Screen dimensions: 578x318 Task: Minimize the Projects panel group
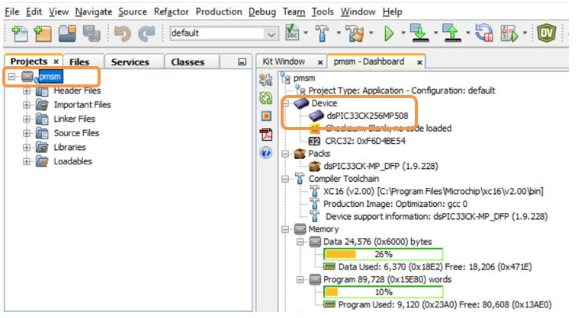tap(242, 62)
